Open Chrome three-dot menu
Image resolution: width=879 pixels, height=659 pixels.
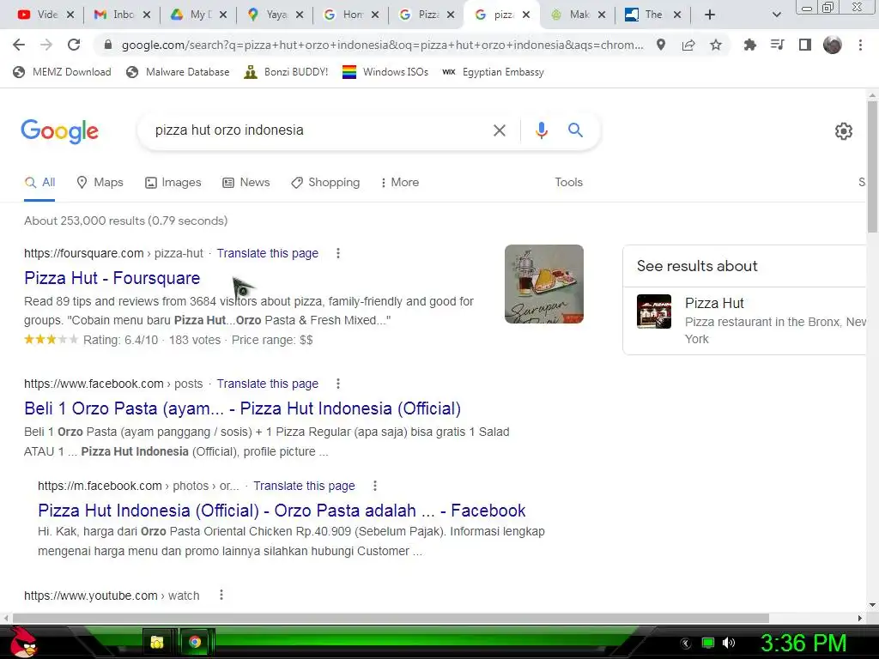tap(860, 45)
